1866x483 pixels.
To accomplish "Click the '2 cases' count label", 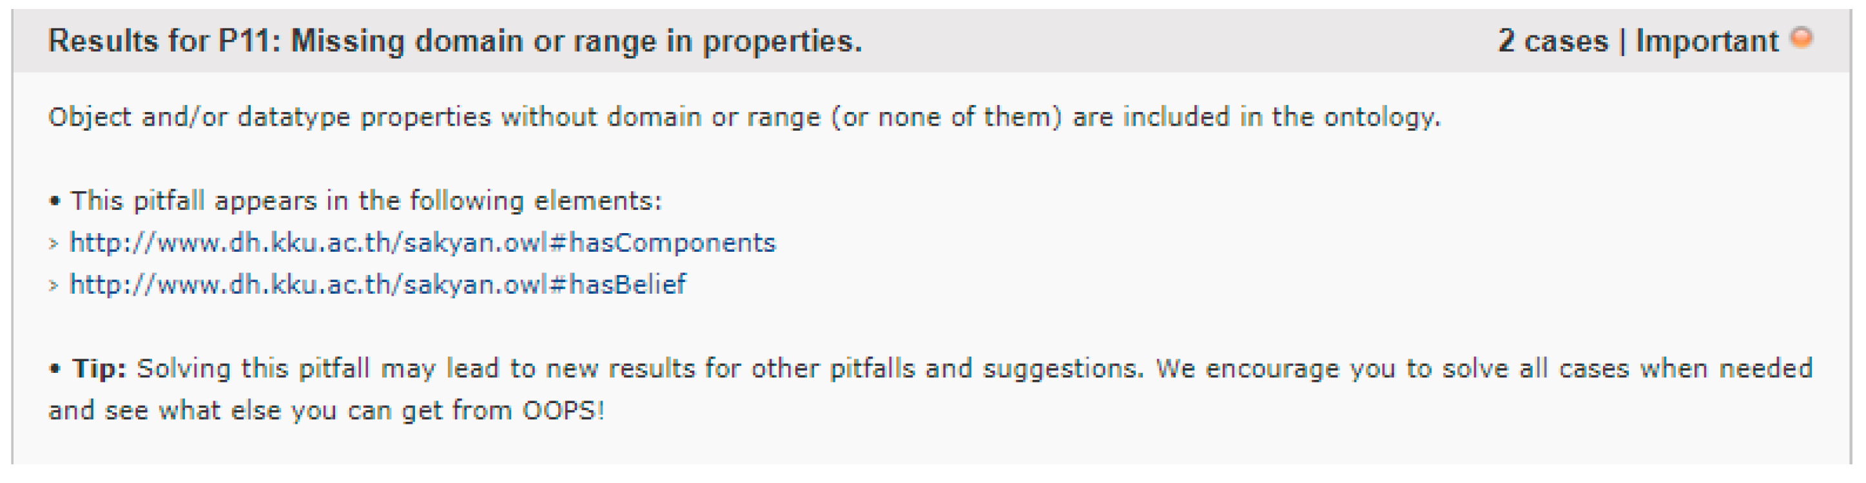I will pyautogui.click(x=1552, y=41).
